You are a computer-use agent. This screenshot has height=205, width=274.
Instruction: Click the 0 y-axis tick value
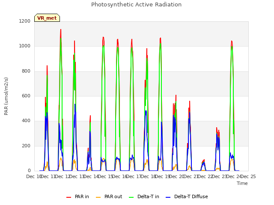pyautogui.click(x=29, y=171)
